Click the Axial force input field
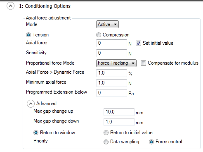 [111, 43]
